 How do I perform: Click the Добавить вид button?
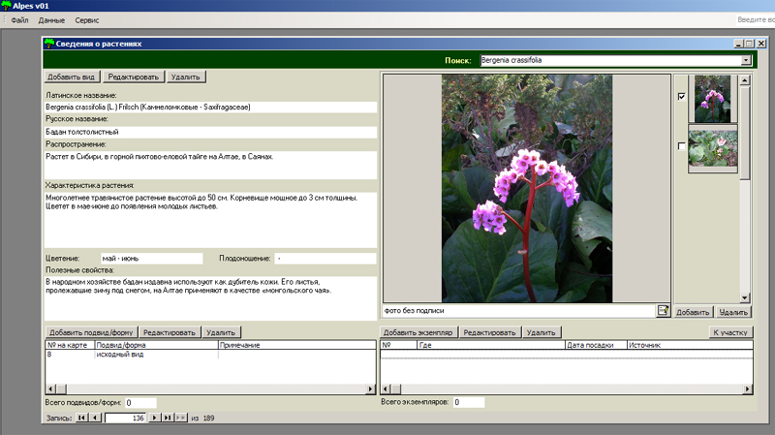(73, 77)
